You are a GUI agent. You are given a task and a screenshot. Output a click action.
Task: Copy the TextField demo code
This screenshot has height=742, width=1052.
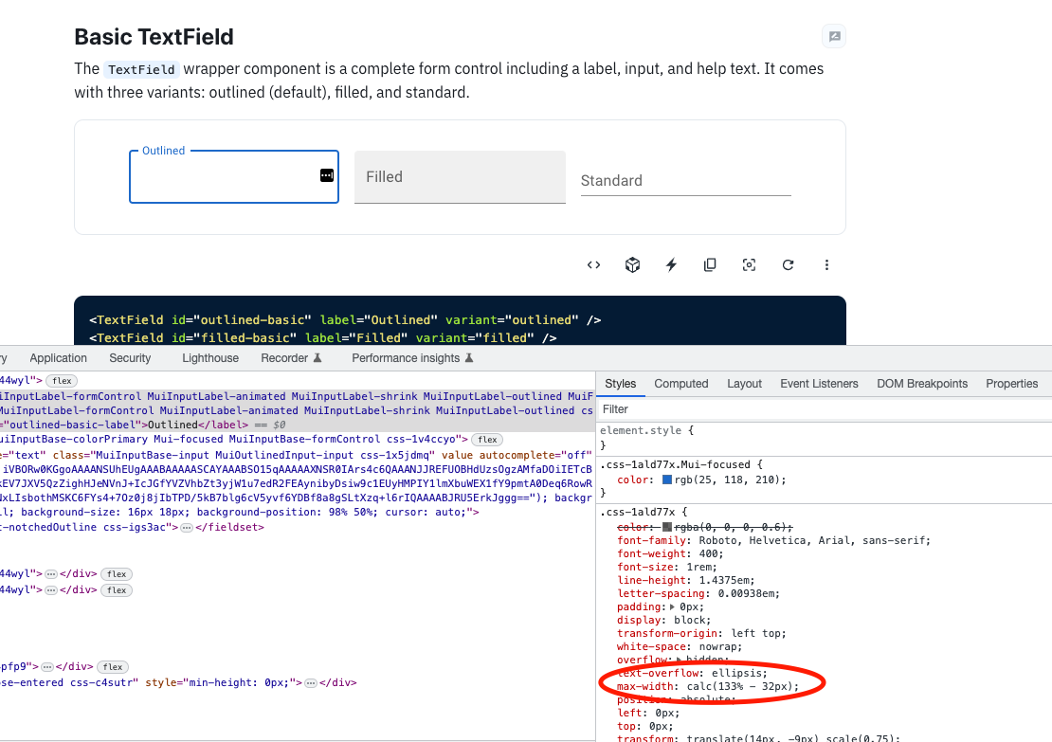coord(710,264)
